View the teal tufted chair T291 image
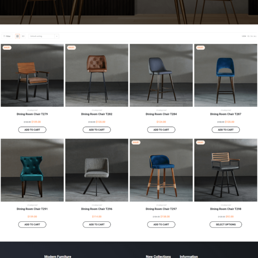The width and height of the screenshot is (258, 258). click(x=32, y=170)
